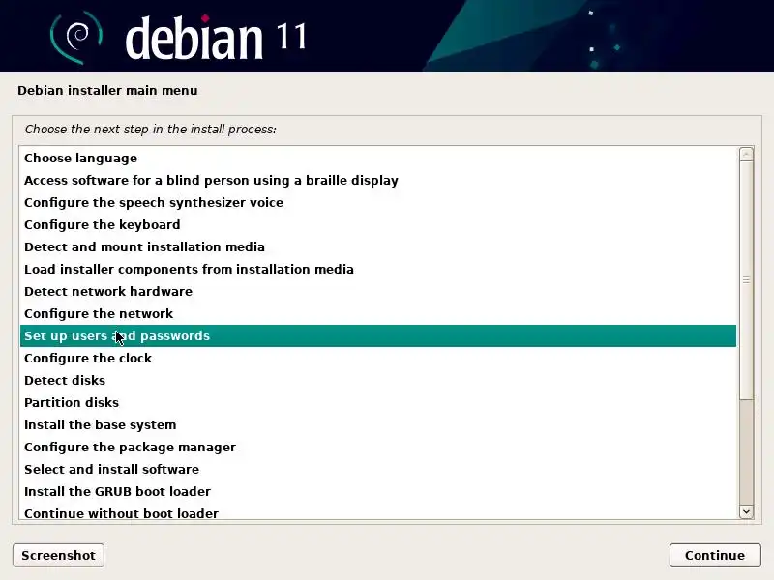Click the vertical scrollbar thumb
This screenshot has height=580, width=774.
click(746, 280)
